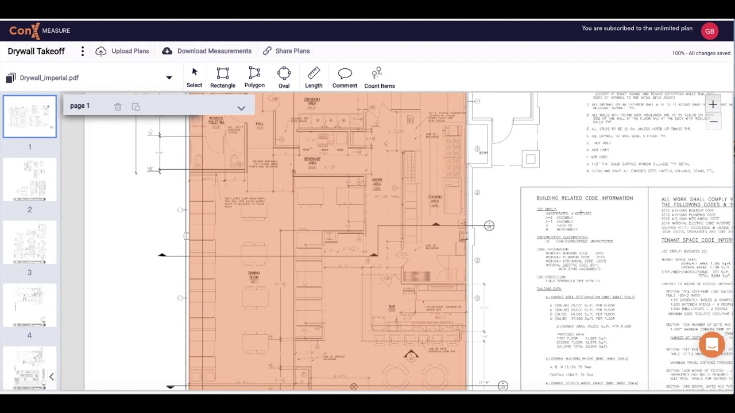Click the ConX Measure logo
Viewport: 735px width, 413px height.
(40, 30)
